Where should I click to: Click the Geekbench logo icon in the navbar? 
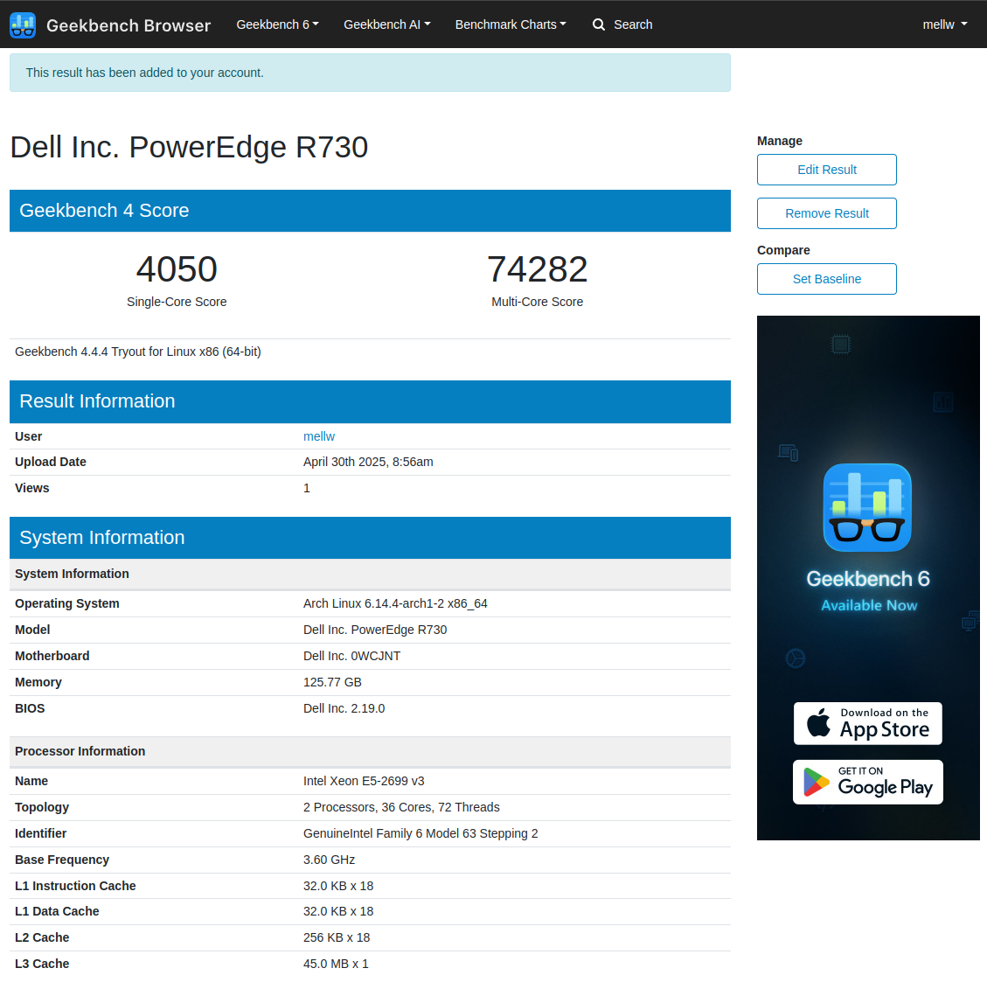(x=23, y=25)
